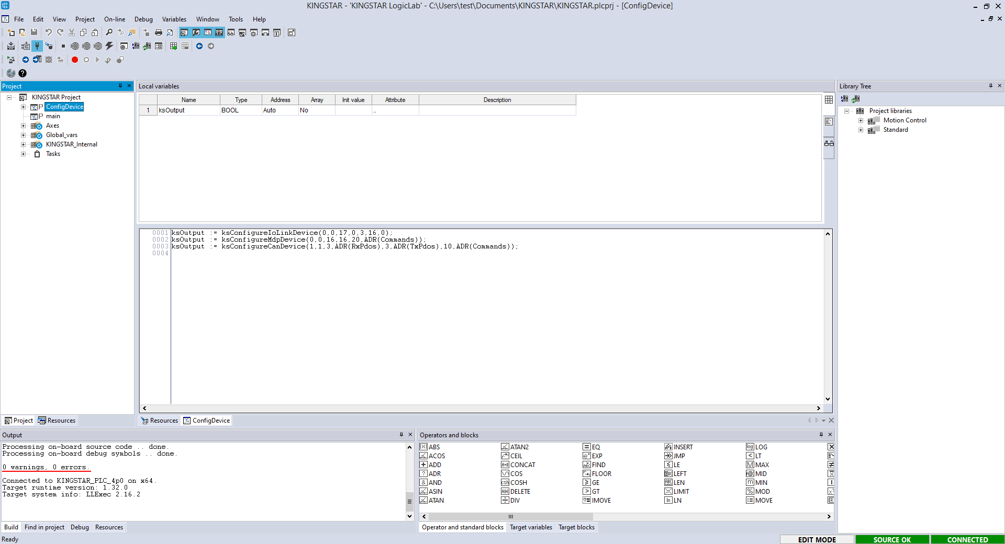Screen dimensions: 1005x544
Task: Start simulation with flask icon
Action: coord(11,60)
